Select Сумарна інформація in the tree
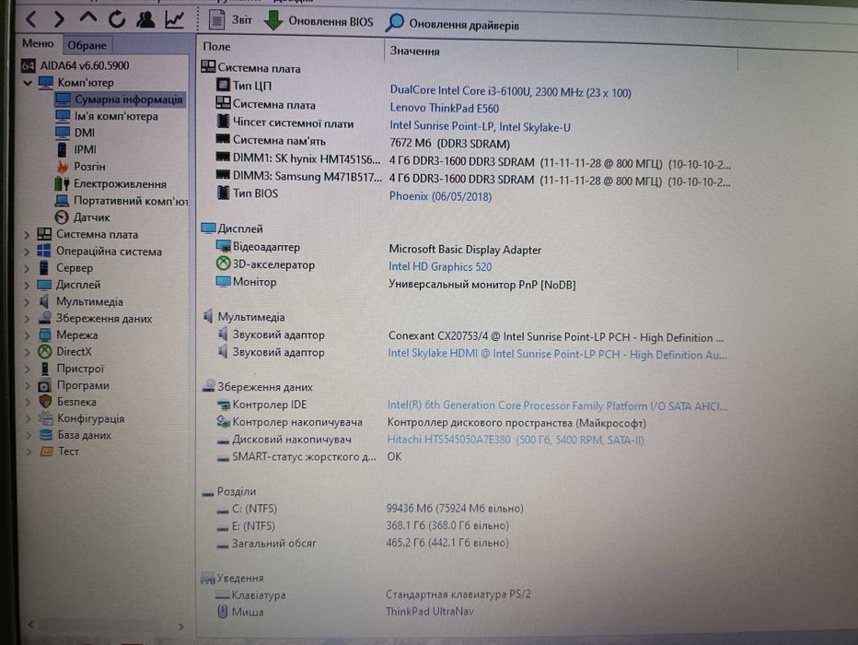This screenshot has height=645, width=858. click(120, 100)
